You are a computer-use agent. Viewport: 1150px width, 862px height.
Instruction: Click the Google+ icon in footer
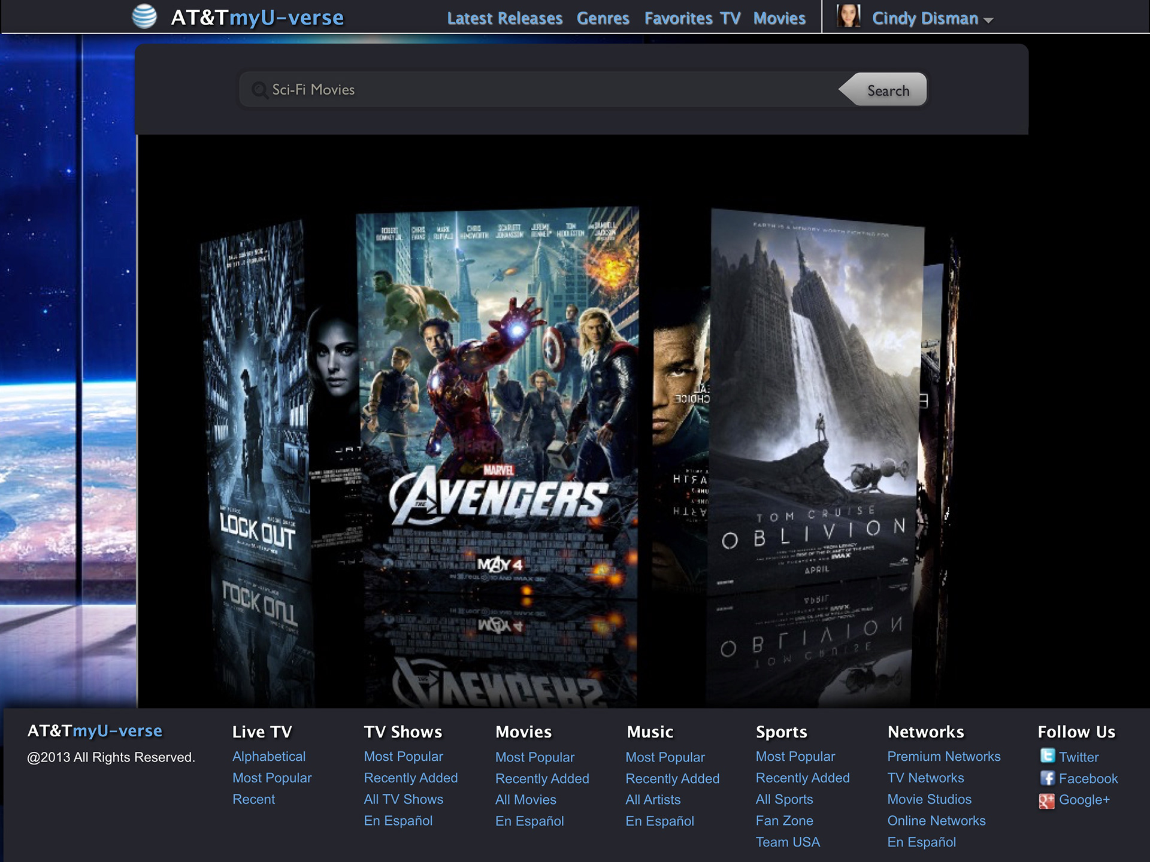pyautogui.click(x=1047, y=800)
